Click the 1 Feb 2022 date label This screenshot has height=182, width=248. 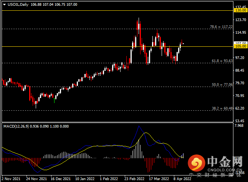coord(109,179)
